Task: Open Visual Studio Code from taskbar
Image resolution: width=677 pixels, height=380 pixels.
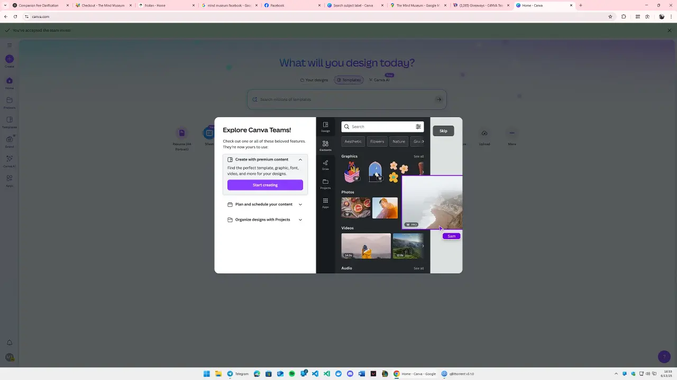Action: 315,374
